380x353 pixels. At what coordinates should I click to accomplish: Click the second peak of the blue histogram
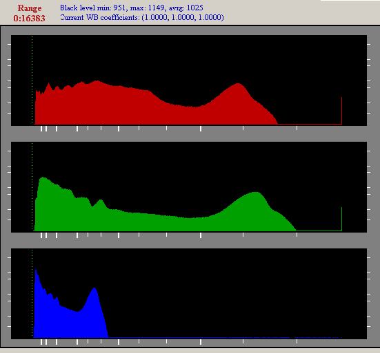[94, 288]
